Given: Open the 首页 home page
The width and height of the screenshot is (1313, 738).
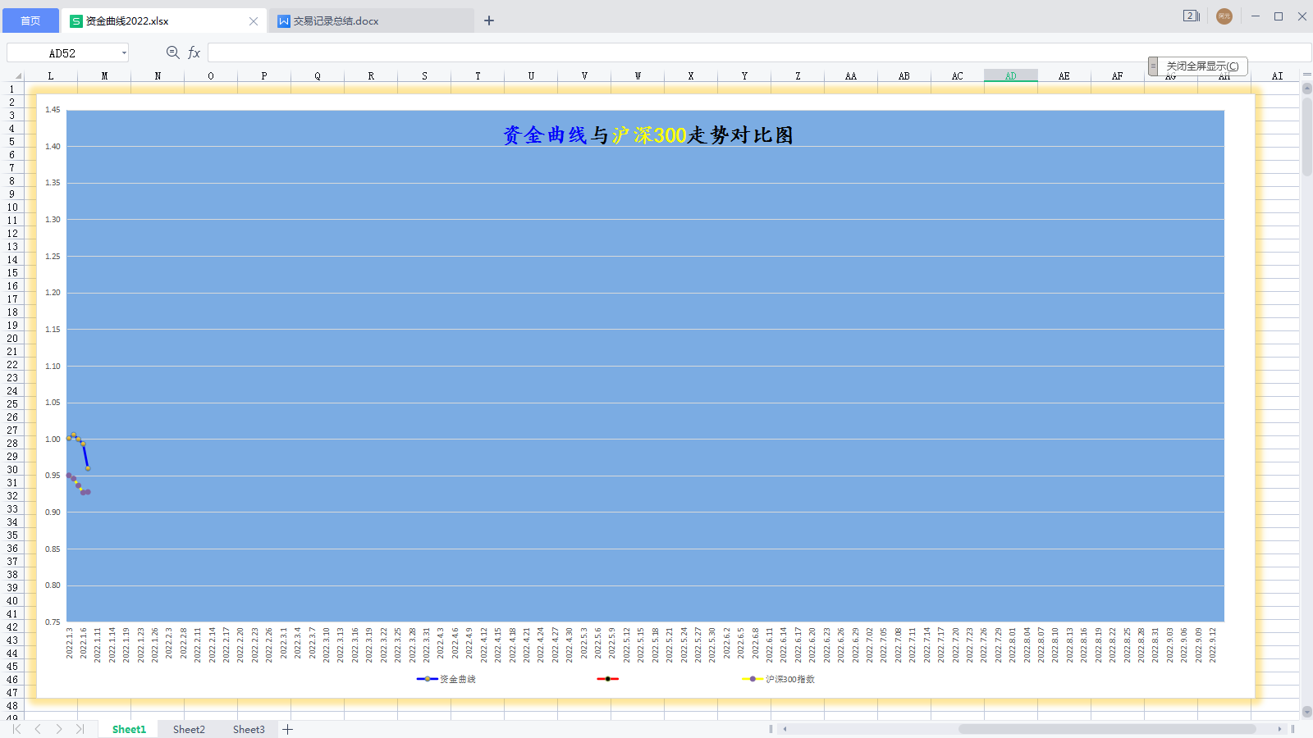Looking at the screenshot, I should point(30,20).
